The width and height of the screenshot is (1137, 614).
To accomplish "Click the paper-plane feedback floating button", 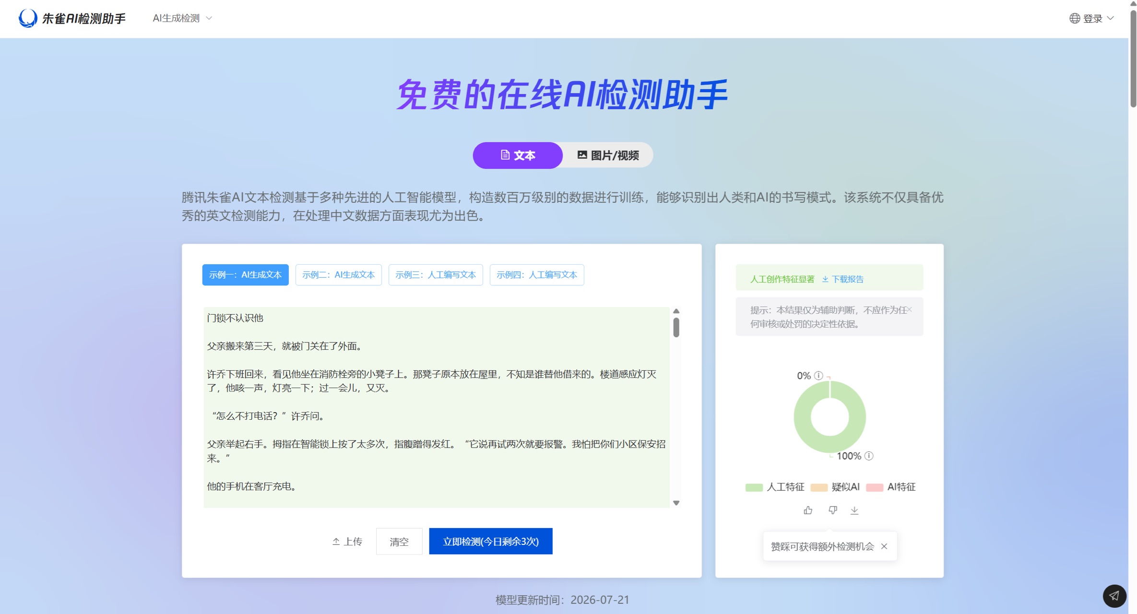I will tap(1114, 596).
